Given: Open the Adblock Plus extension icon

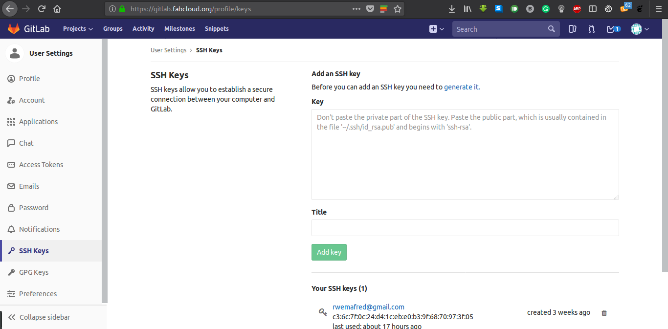Looking at the screenshot, I should pos(577,8).
